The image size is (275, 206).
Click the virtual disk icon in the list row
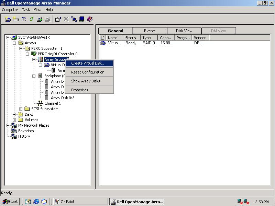(x=103, y=43)
